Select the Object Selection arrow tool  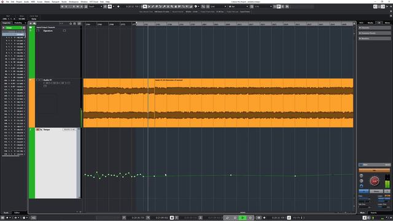145,7
